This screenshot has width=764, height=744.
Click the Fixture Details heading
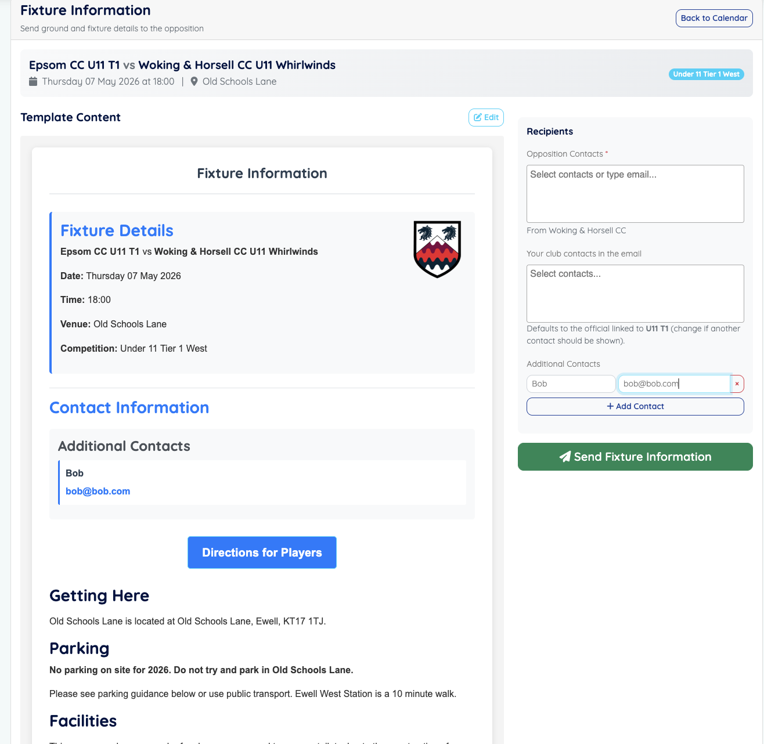coord(117,230)
